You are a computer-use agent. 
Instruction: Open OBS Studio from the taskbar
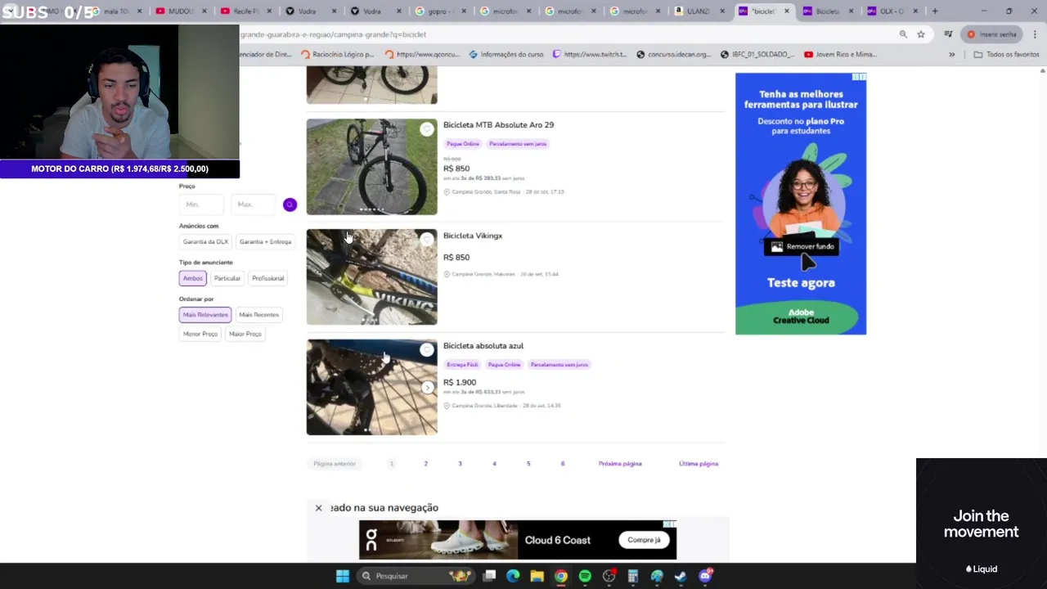609,576
